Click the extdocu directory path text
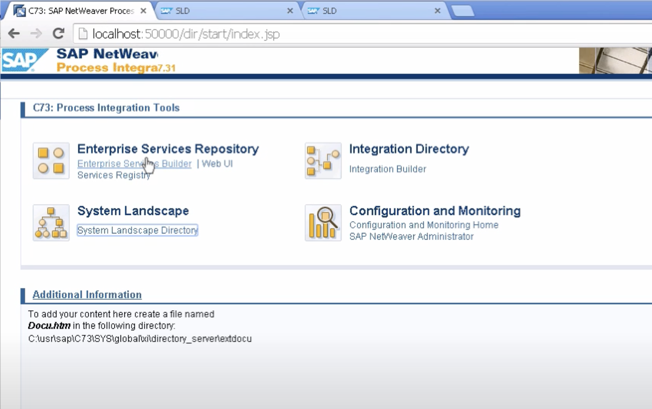The height and width of the screenshot is (409, 652). pos(140,339)
